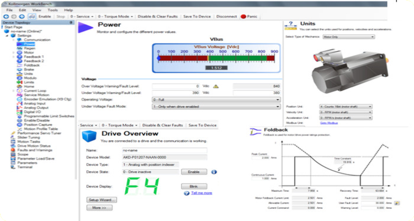Open the Position Unit dropdown
Screen dimensions: 414x221
click(x=346, y=107)
